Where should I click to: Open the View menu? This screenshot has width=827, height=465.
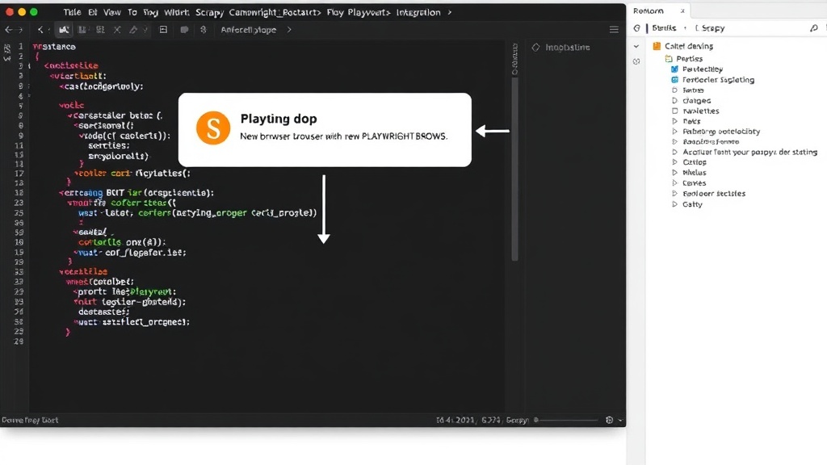pos(111,12)
